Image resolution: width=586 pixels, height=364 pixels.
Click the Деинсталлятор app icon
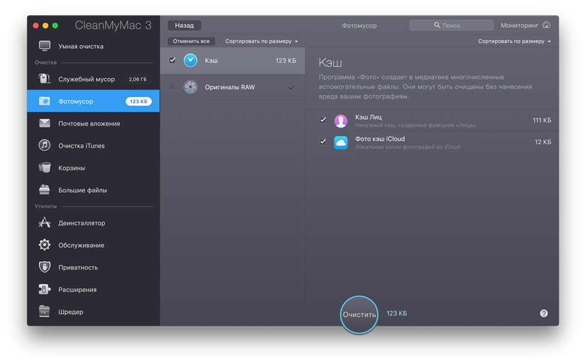(44, 223)
